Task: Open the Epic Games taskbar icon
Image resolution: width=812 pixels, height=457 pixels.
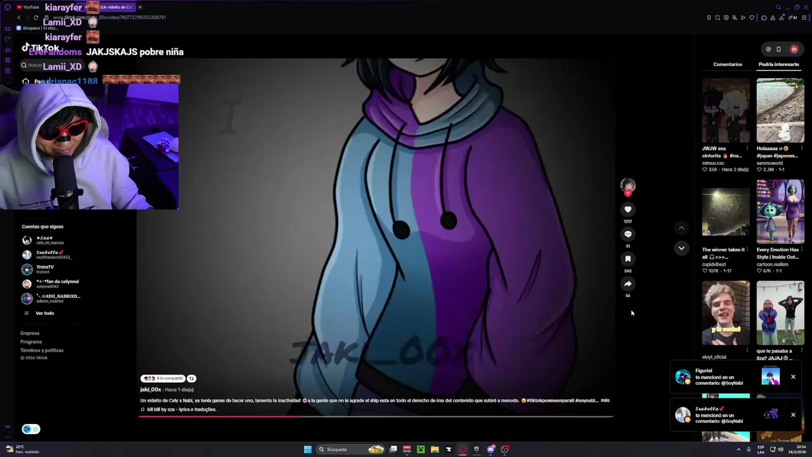Action: click(x=476, y=449)
